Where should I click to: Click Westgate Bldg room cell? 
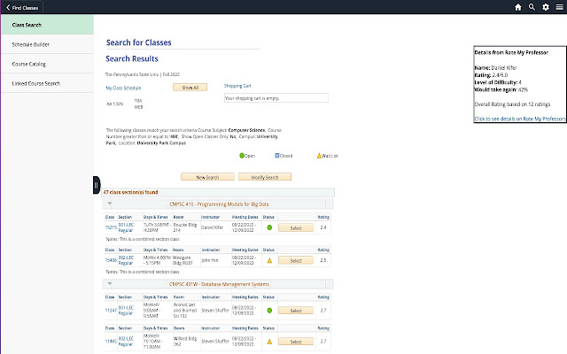[x=182, y=260]
